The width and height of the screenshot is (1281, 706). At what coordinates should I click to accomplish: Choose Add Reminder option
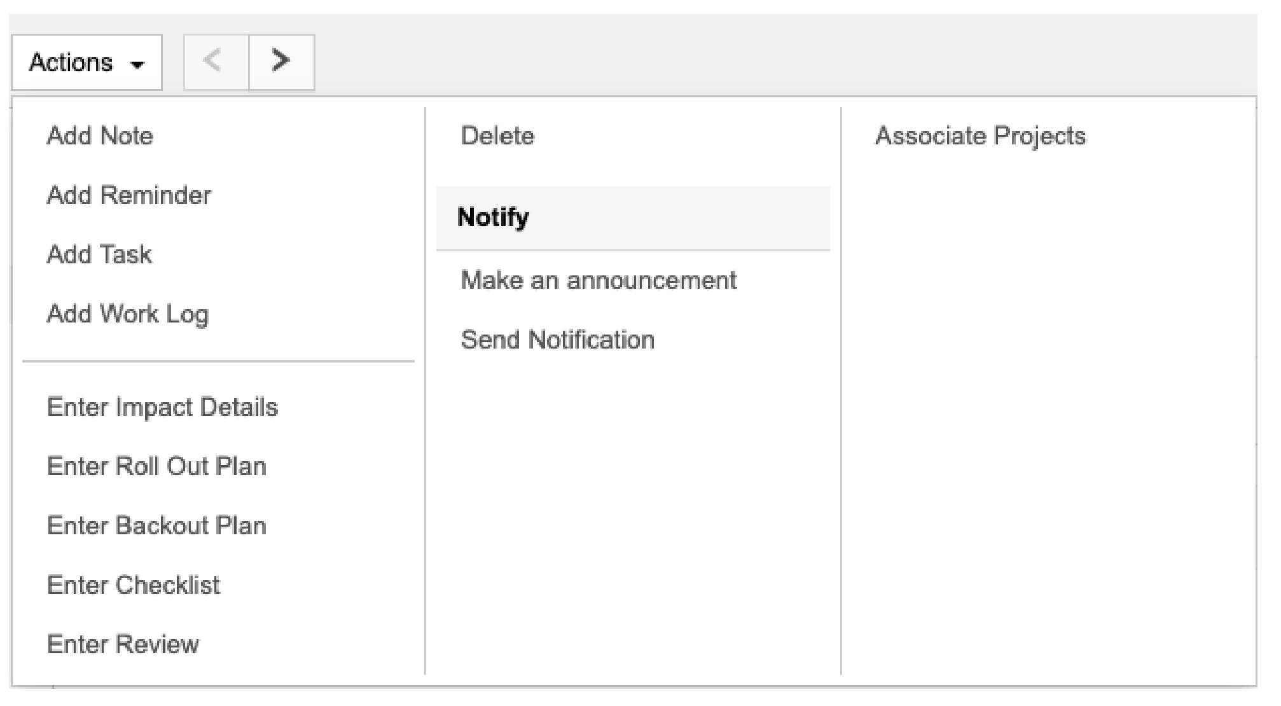[x=128, y=195]
